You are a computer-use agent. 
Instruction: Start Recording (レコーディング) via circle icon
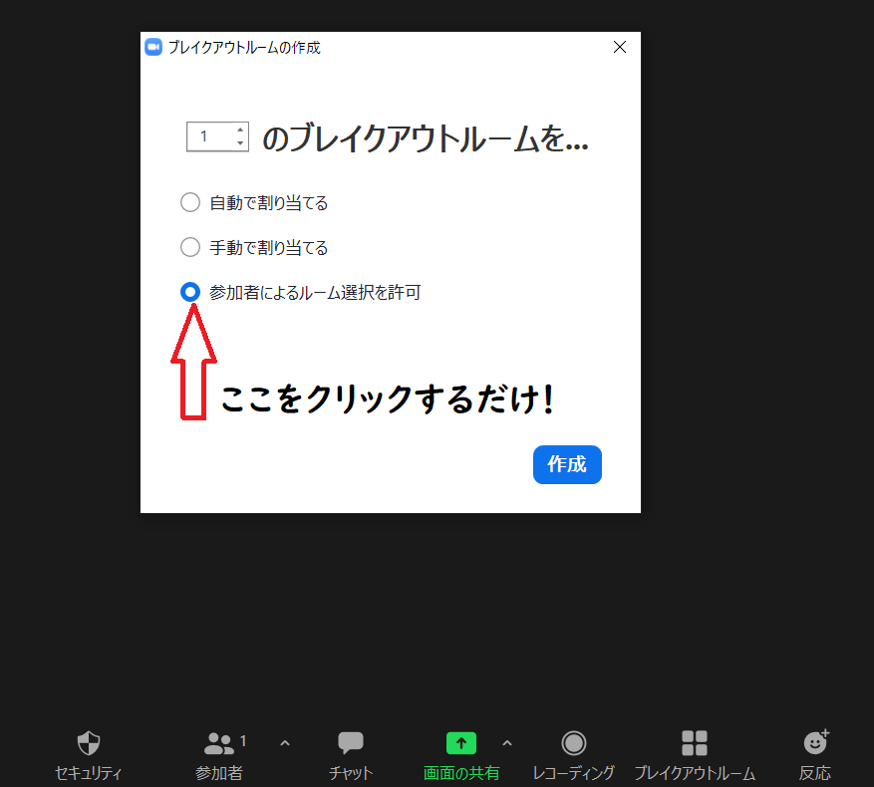coord(574,743)
